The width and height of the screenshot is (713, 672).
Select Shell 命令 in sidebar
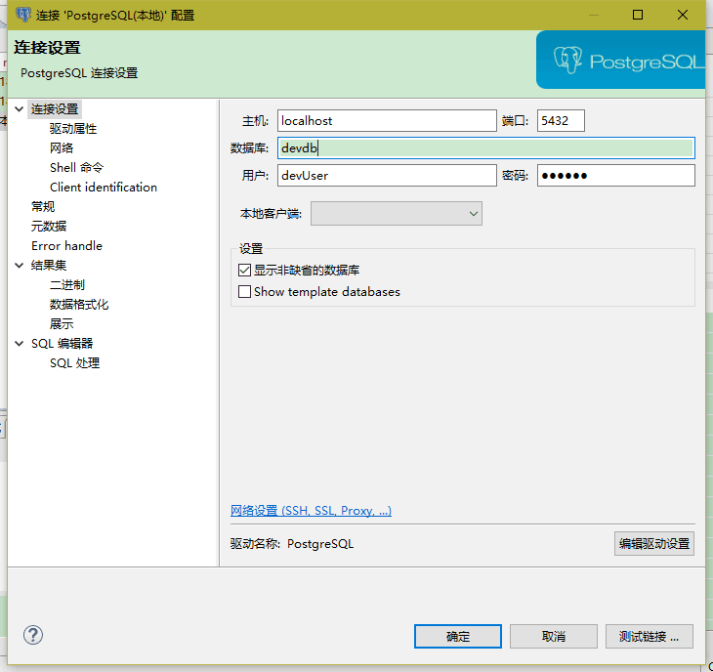click(x=77, y=168)
